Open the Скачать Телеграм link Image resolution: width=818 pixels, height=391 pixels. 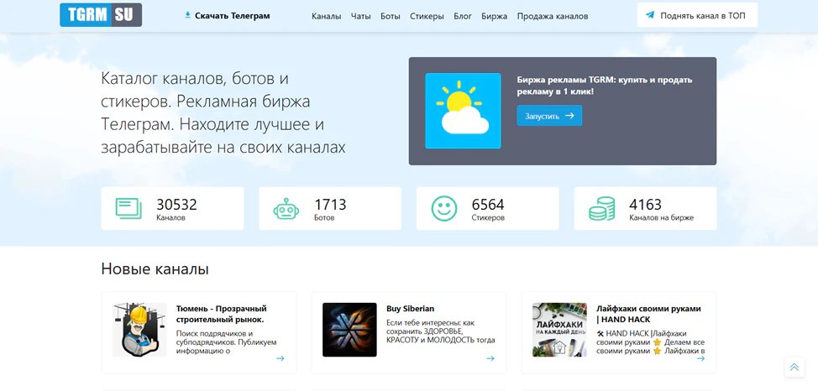pyautogui.click(x=232, y=16)
